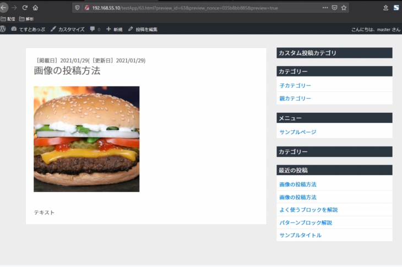Image resolution: width=402 pixels, height=267 pixels.
Task: Click the Save to Pocket icon
Action: click(x=334, y=8)
